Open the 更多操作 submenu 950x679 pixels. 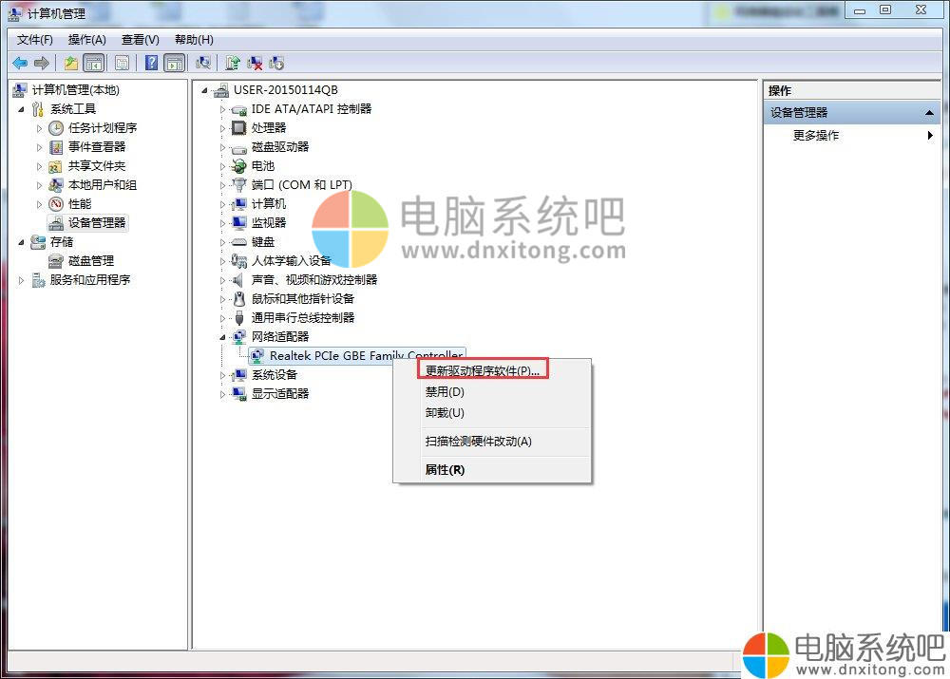tap(854, 135)
